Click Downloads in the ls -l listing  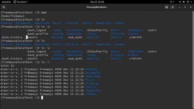93,76
